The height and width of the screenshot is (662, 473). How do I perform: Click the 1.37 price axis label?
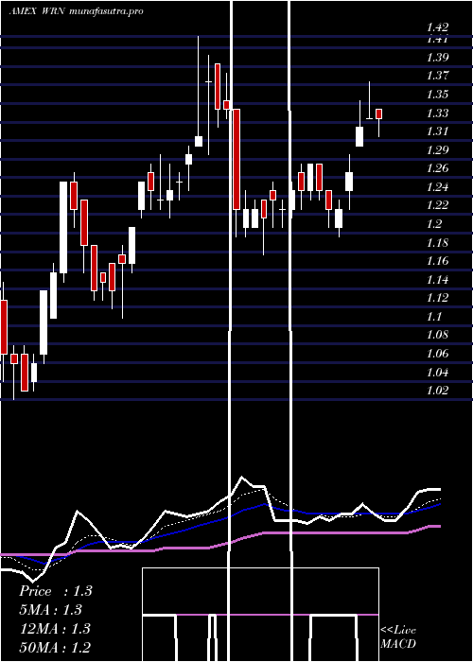click(x=437, y=76)
